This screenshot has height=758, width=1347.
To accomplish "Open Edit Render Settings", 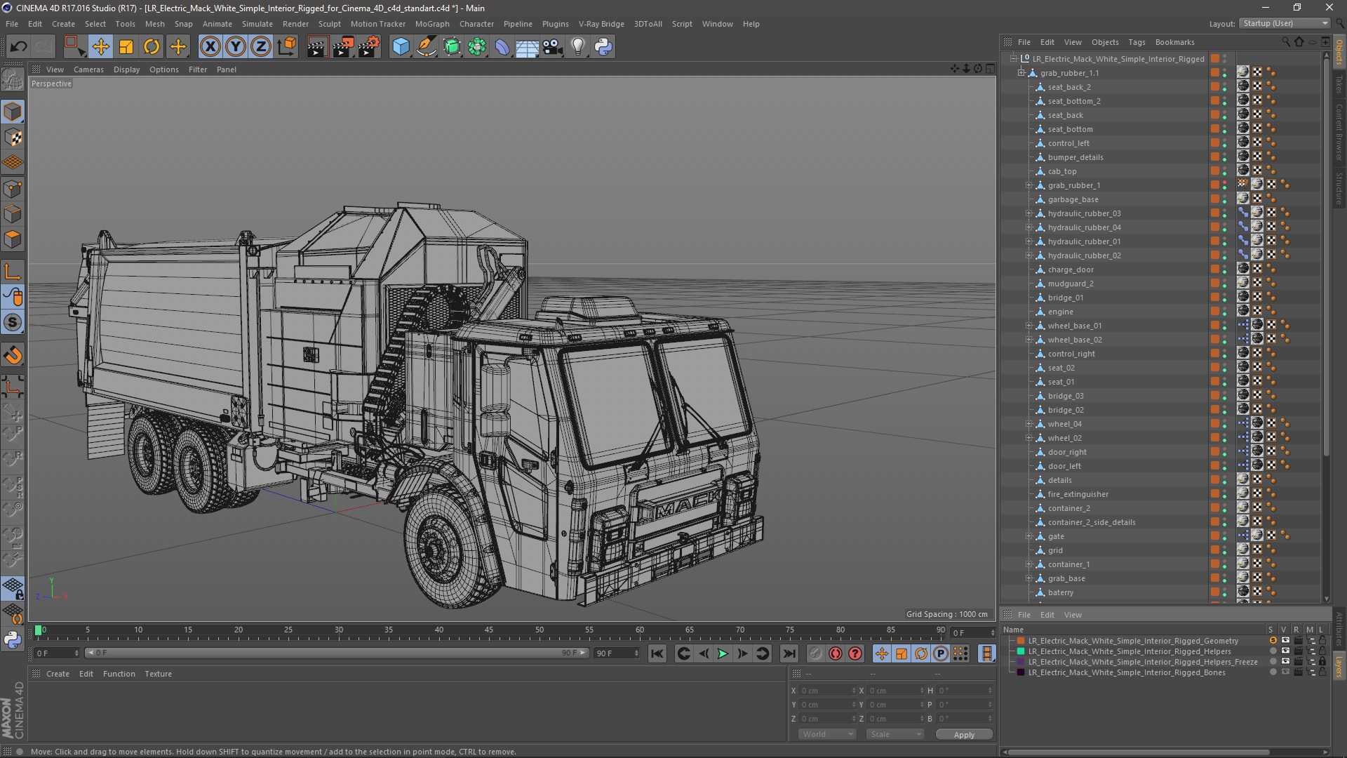I will (x=369, y=47).
